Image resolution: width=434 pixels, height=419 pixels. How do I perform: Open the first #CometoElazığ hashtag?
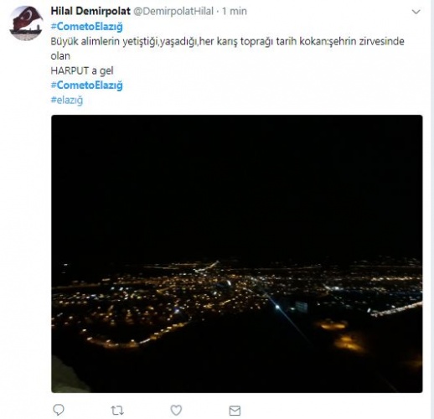click(86, 27)
